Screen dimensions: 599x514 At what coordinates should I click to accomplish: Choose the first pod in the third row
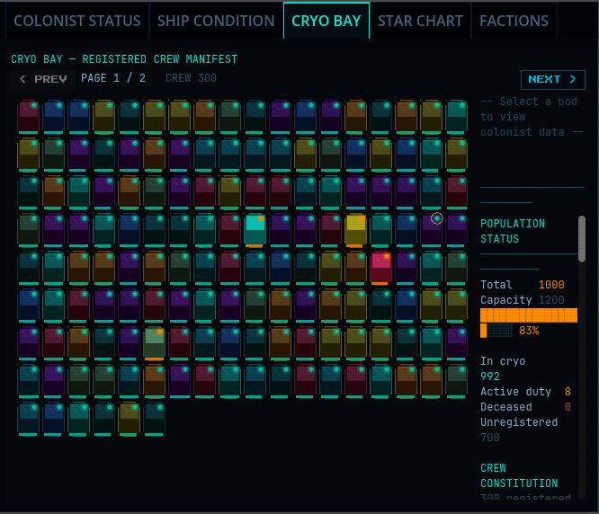[28, 192]
